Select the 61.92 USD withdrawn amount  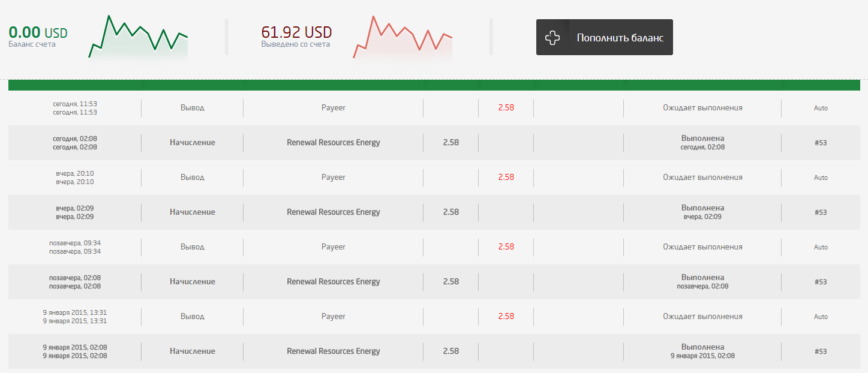coord(296,32)
